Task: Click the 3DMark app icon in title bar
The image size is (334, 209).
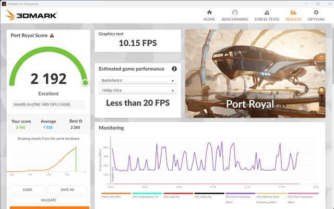Action: point(4,4)
